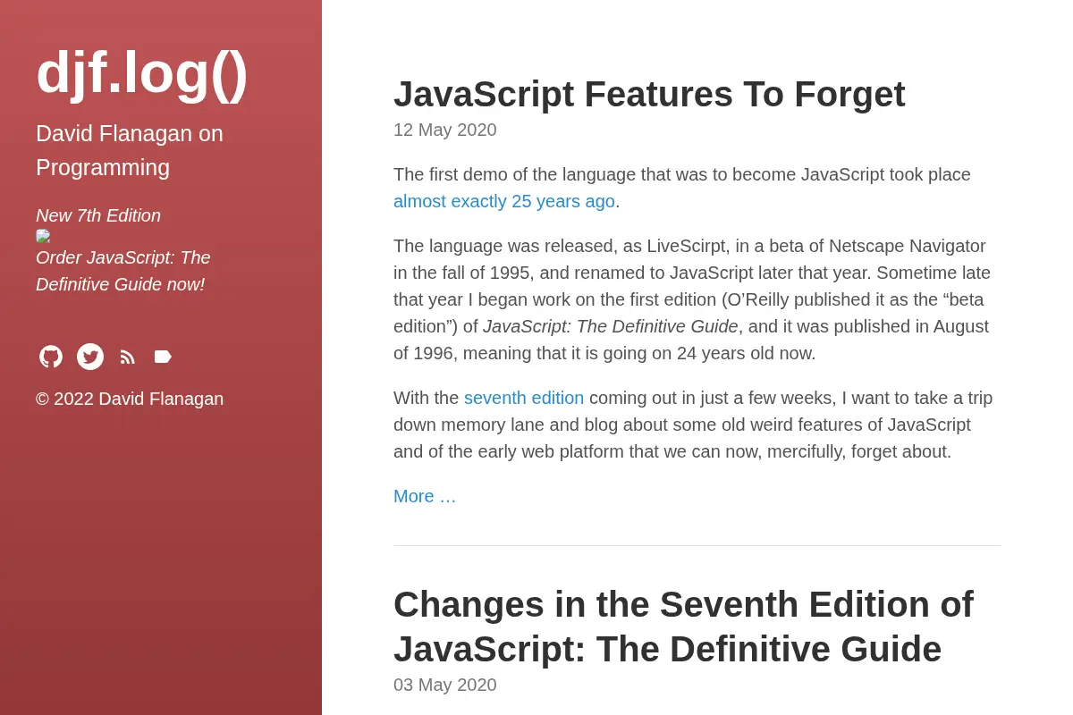Open the Twitter bird icon
Image resolution: width=1073 pixels, height=715 pixels.
pos(90,357)
